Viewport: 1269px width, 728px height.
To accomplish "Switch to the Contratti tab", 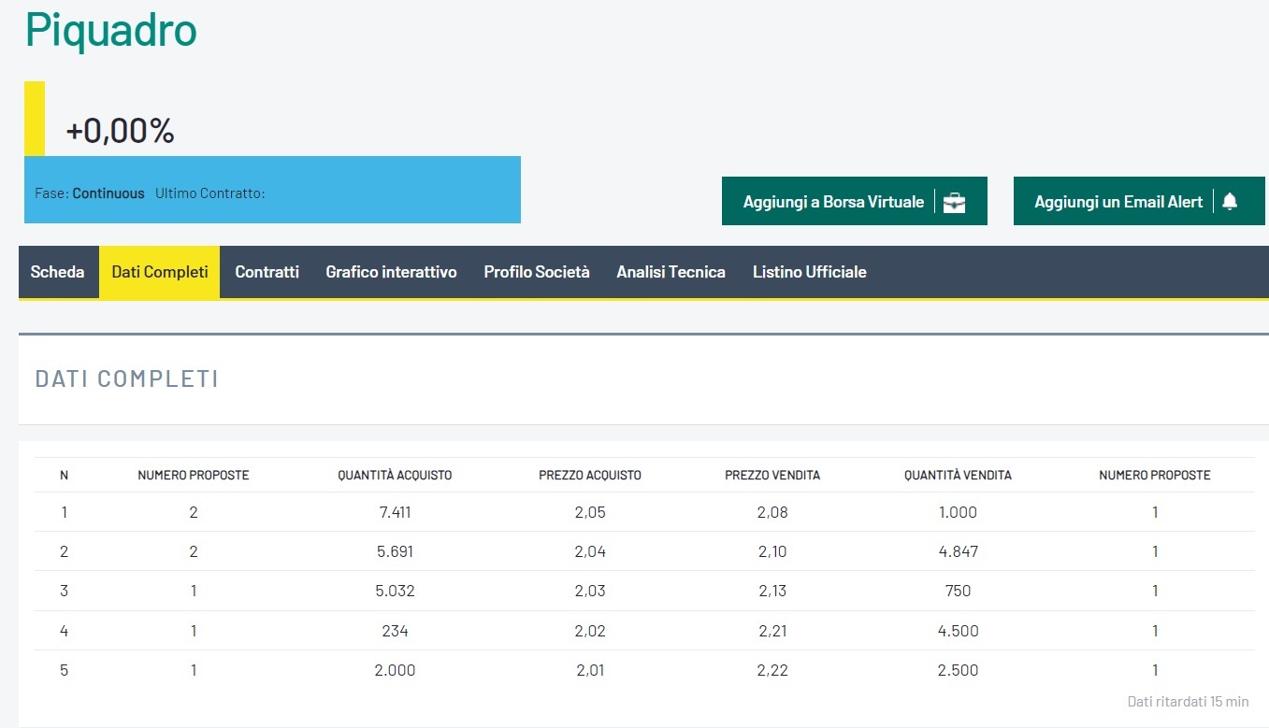I will pos(267,272).
